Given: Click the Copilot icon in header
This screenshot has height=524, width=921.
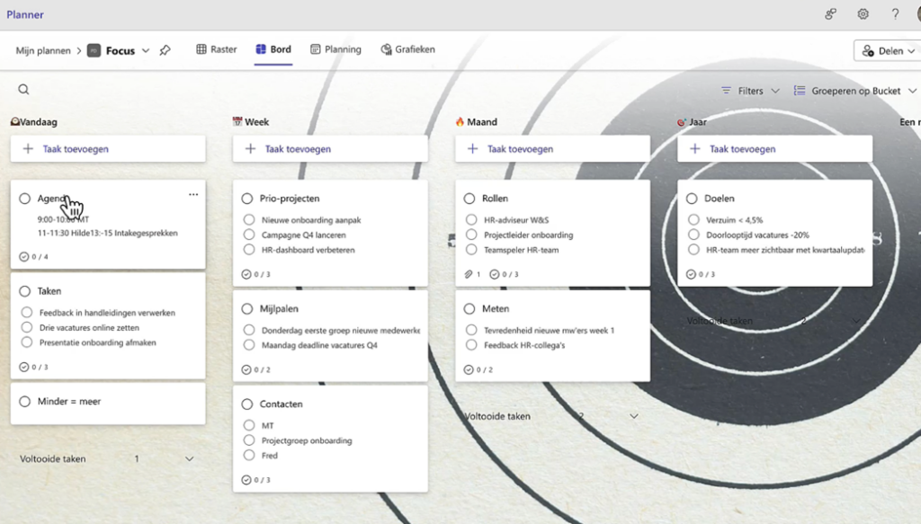Looking at the screenshot, I should pyautogui.click(x=830, y=14).
